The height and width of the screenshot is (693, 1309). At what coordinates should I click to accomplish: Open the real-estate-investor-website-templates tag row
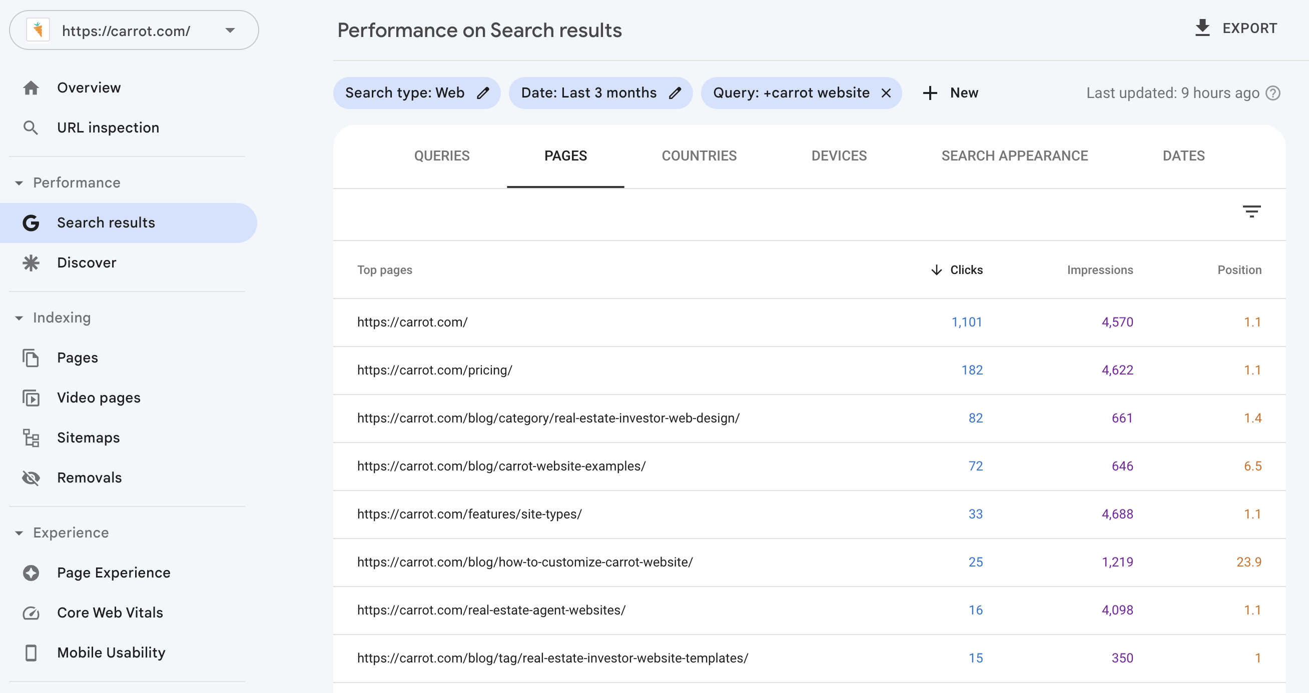[x=810, y=658]
